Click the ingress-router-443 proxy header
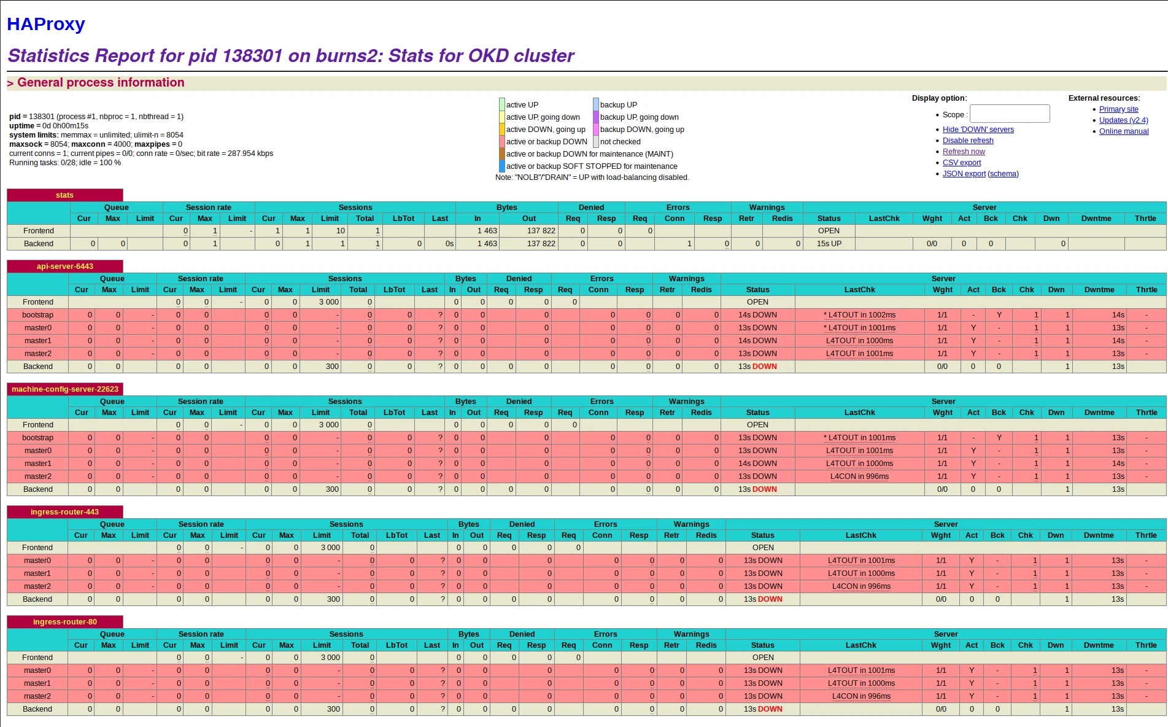Image resolution: width=1168 pixels, height=727 pixels. tap(64, 512)
